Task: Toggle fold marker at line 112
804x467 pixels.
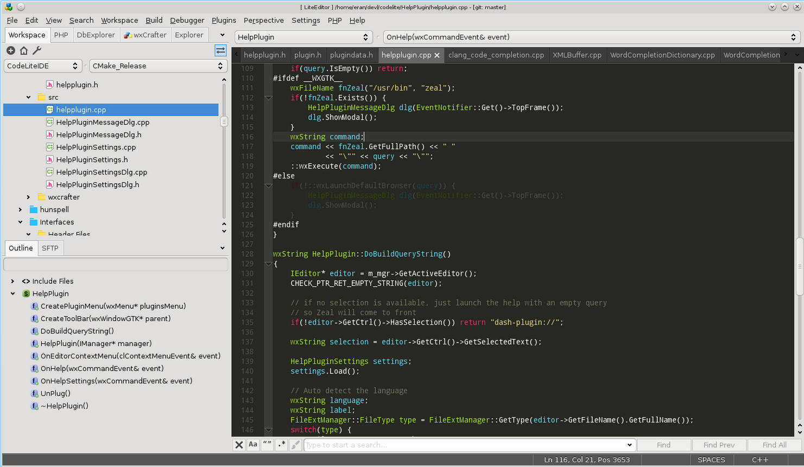Action: click(x=268, y=98)
